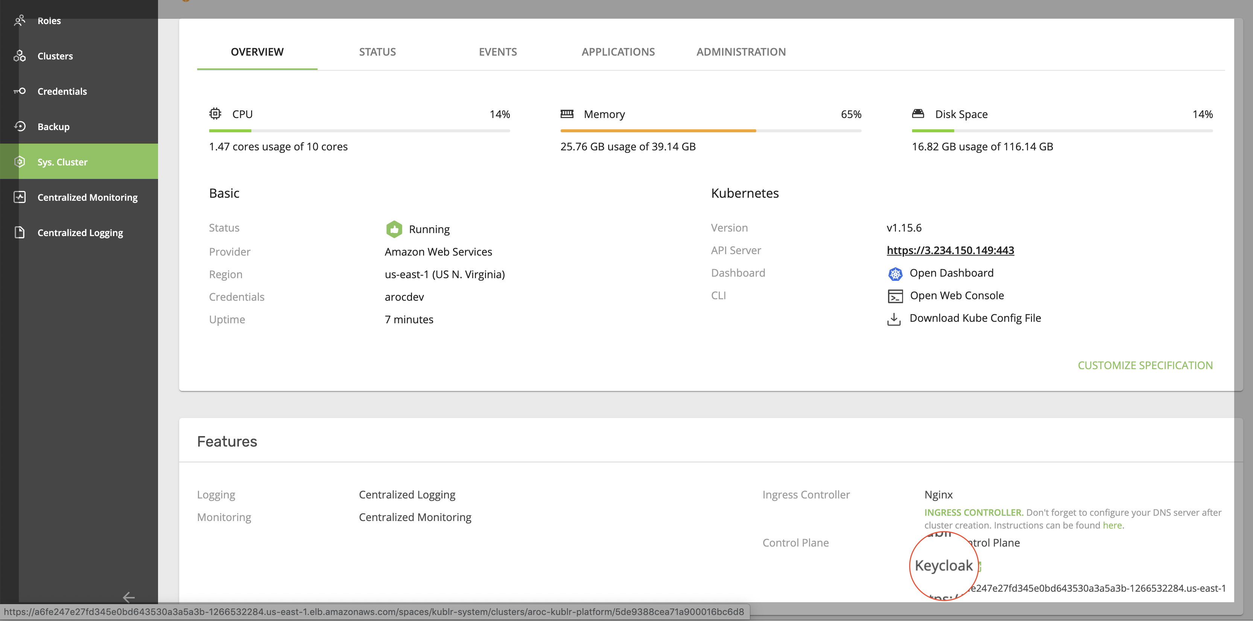
Task: Click the Memory '65%' percentage
Action: coord(851,114)
